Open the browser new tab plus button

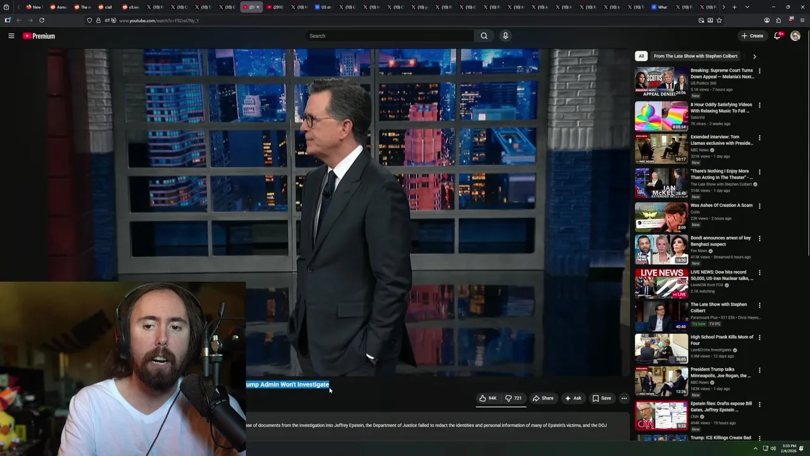click(734, 7)
